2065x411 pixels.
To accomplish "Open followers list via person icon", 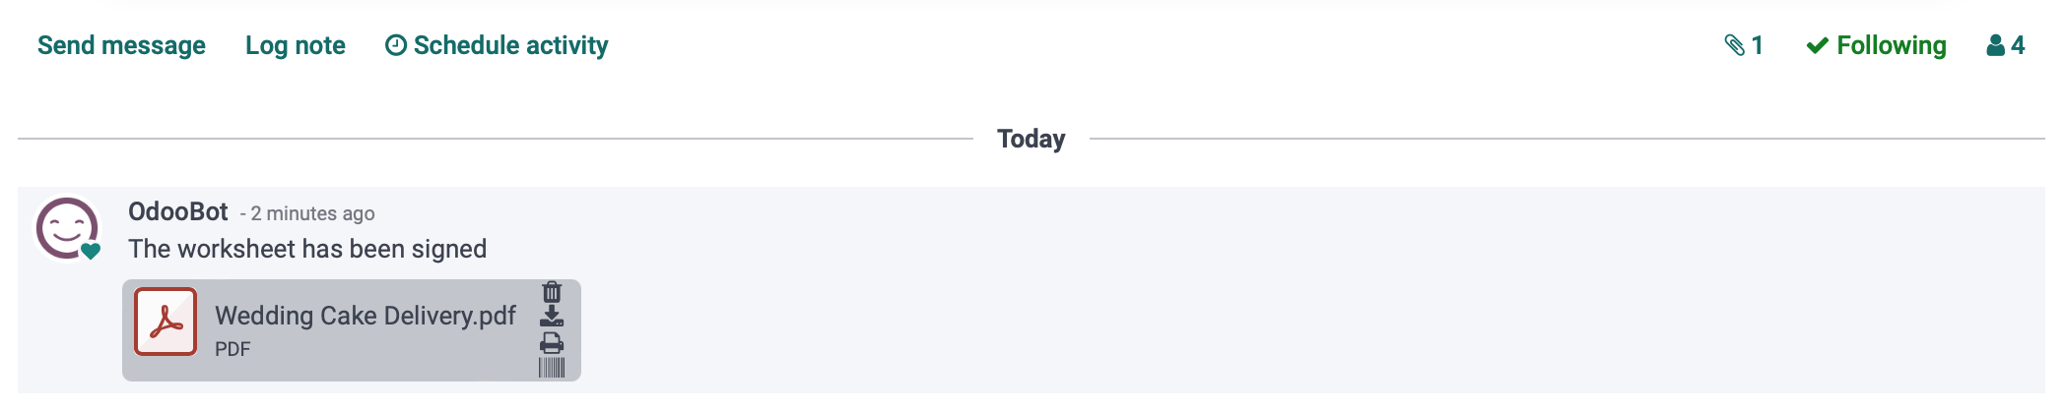I will 1995,45.
